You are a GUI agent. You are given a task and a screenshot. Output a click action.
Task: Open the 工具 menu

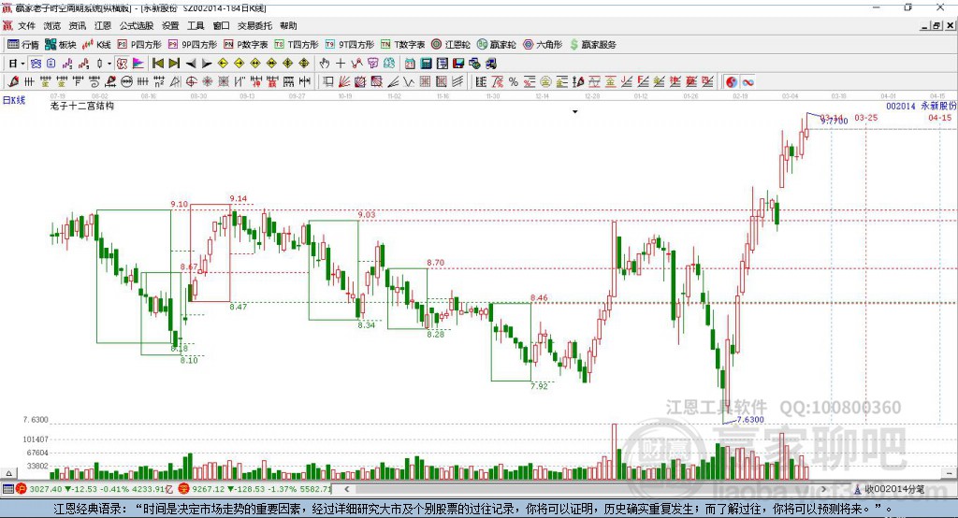(x=196, y=25)
